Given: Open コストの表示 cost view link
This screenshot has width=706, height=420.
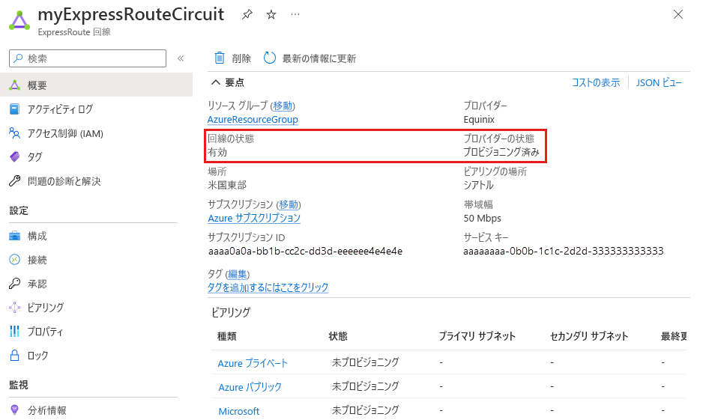Looking at the screenshot, I should [x=596, y=83].
